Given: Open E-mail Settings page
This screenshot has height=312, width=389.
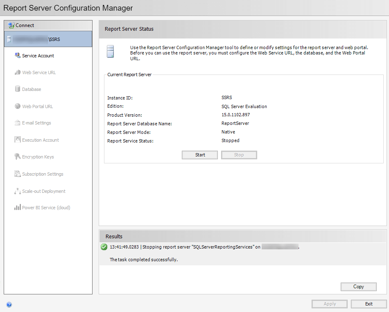Looking at the screenshot, I should click(36, 123).
